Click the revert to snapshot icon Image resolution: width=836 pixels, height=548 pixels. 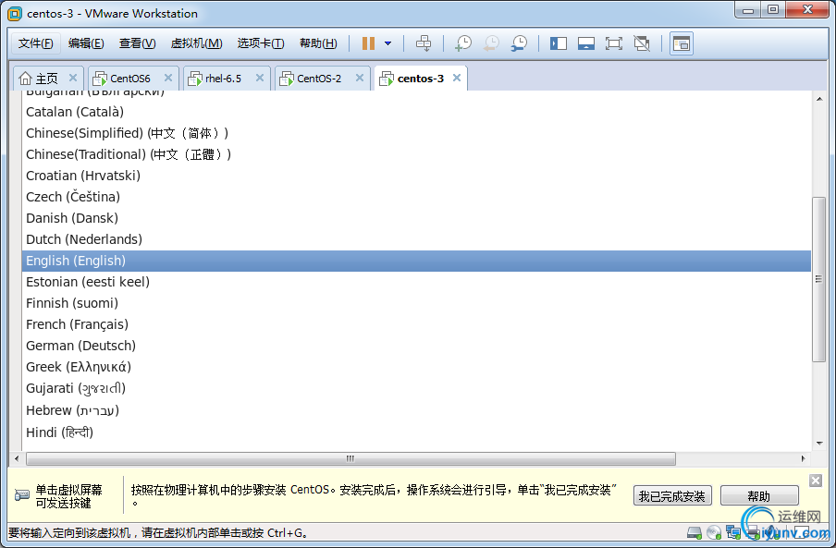pyautogui.click(x=491, y=43)
